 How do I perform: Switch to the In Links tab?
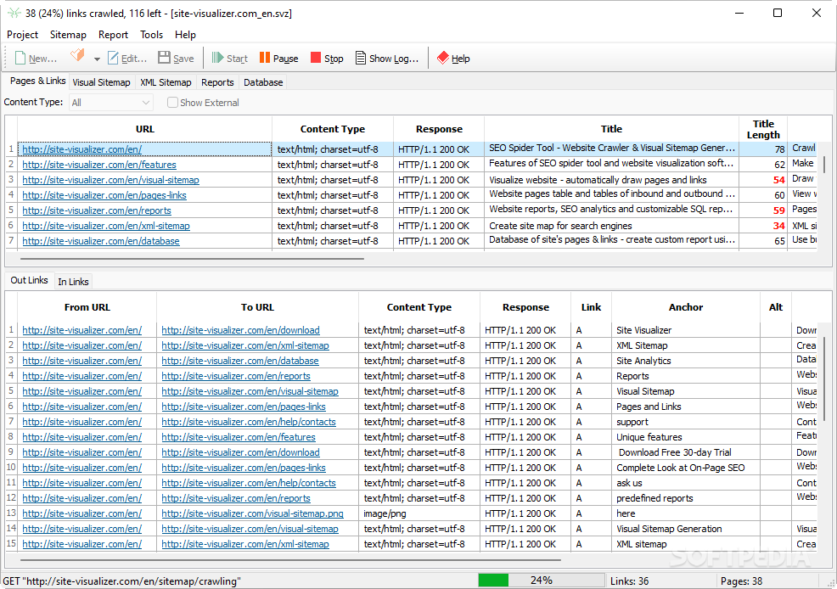(x=73, y=282)
